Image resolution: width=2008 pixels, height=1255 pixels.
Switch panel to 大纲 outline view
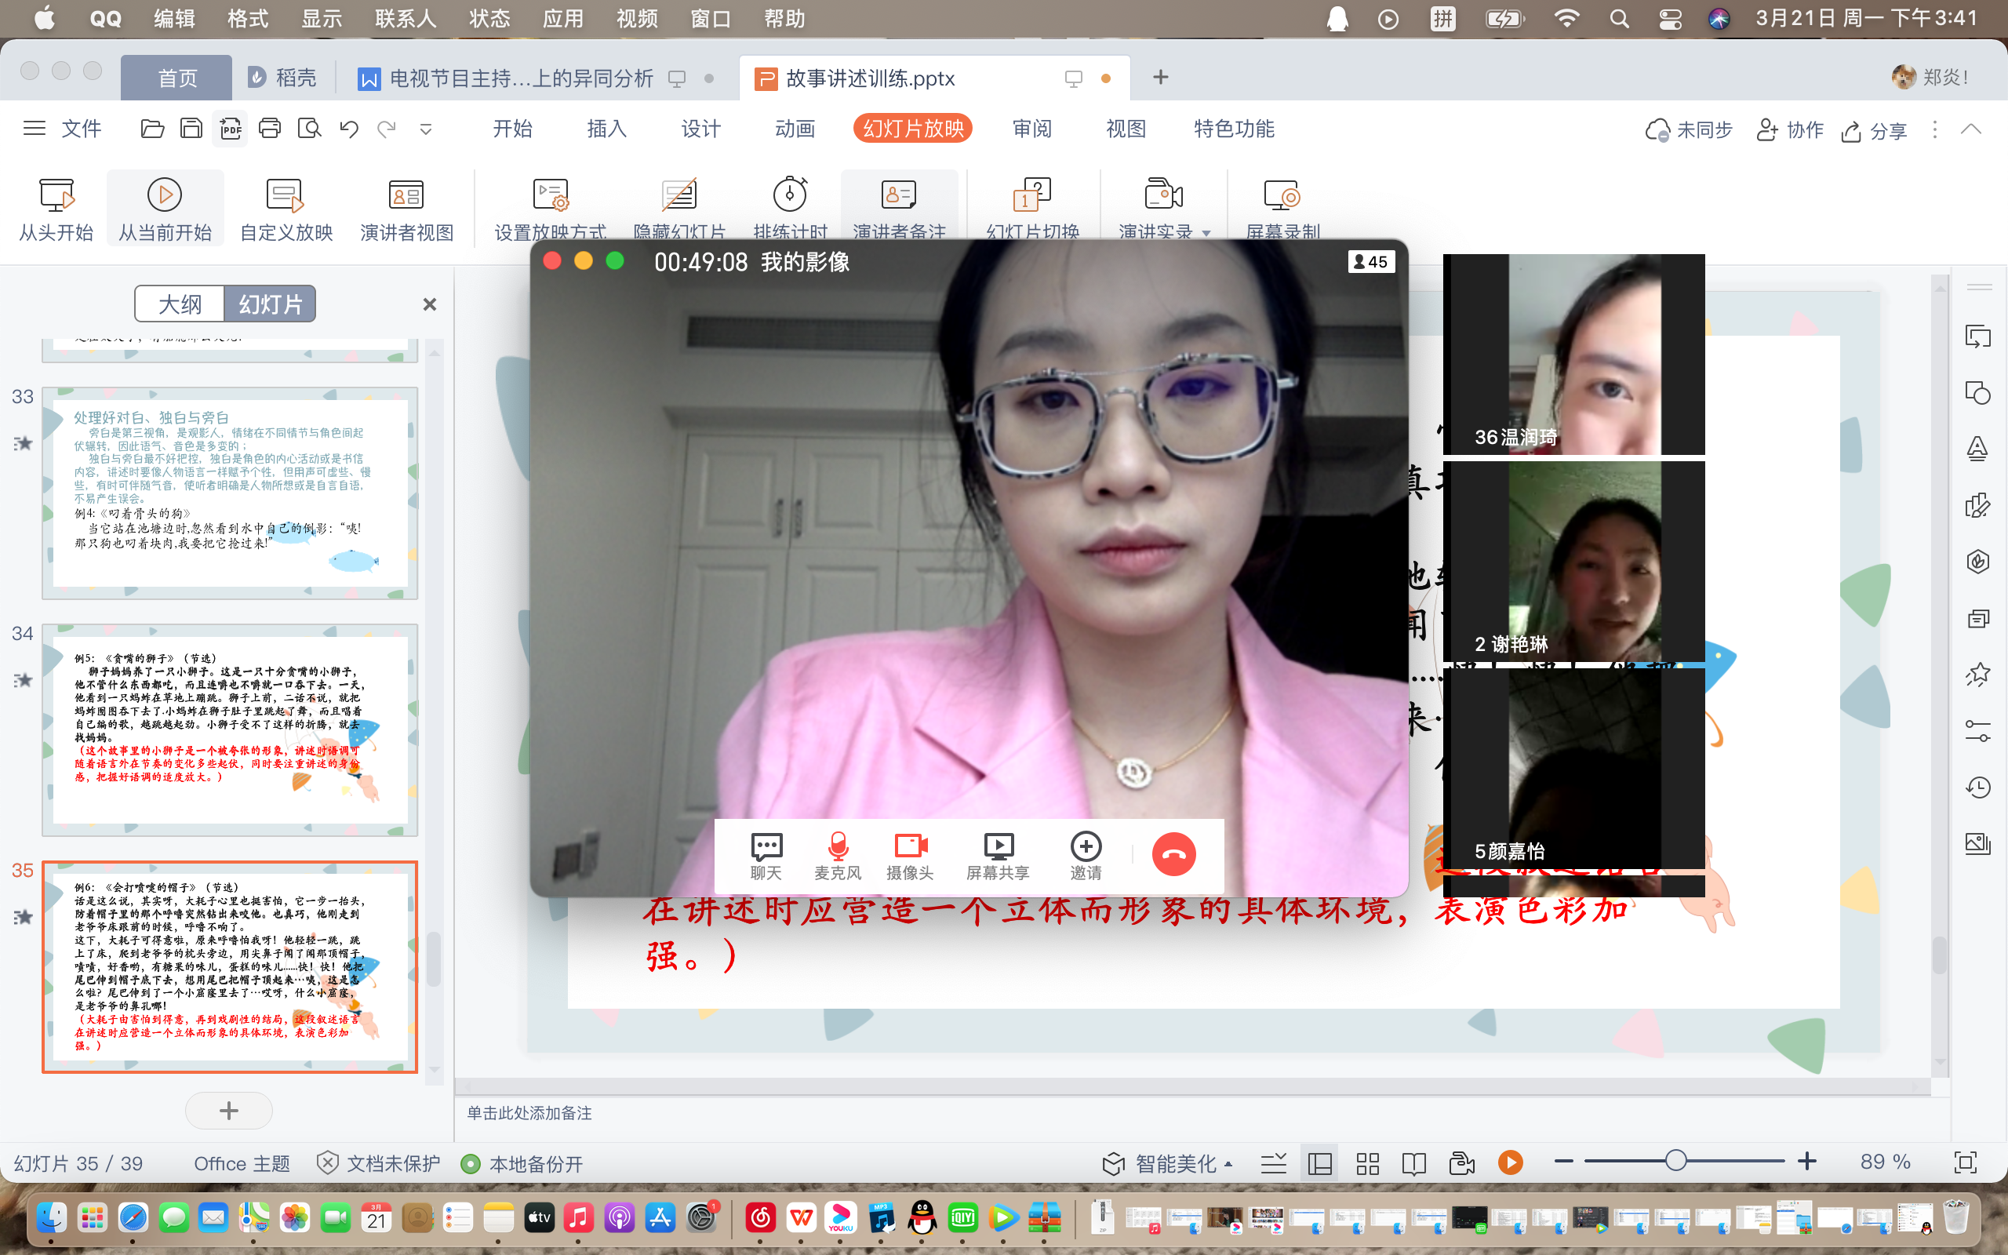pos(180,304)
